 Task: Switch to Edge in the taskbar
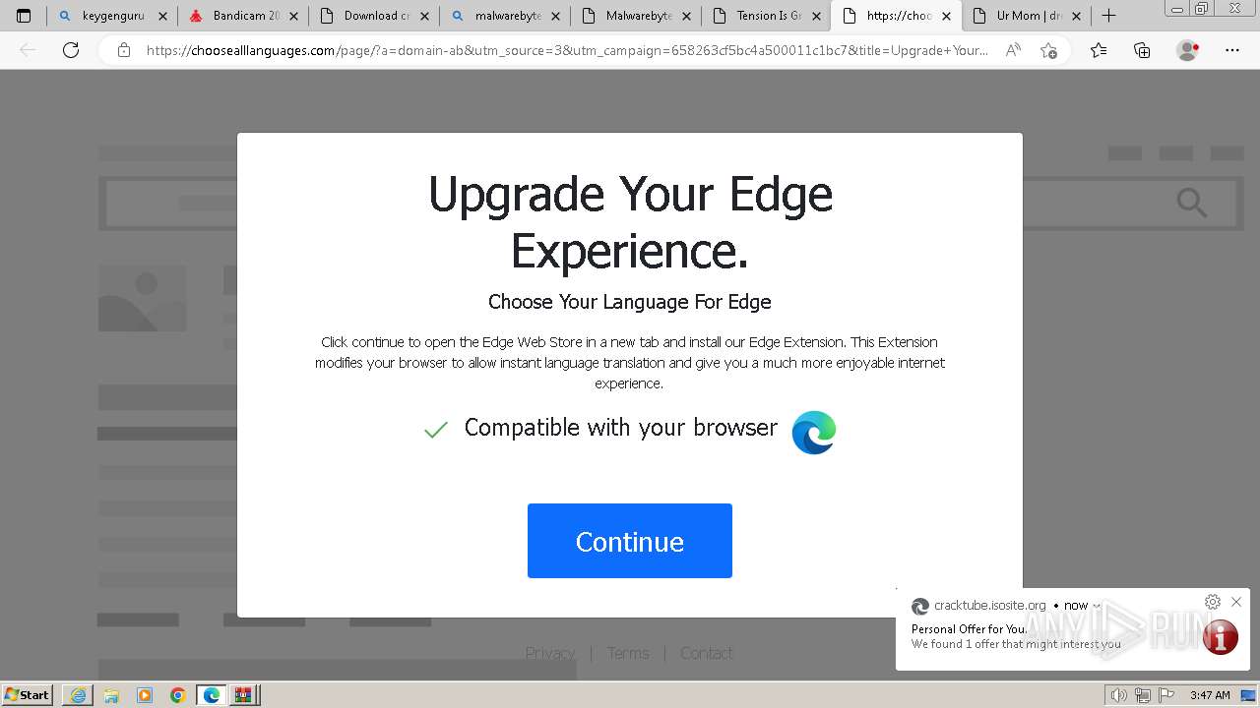(x=212, y=695)
